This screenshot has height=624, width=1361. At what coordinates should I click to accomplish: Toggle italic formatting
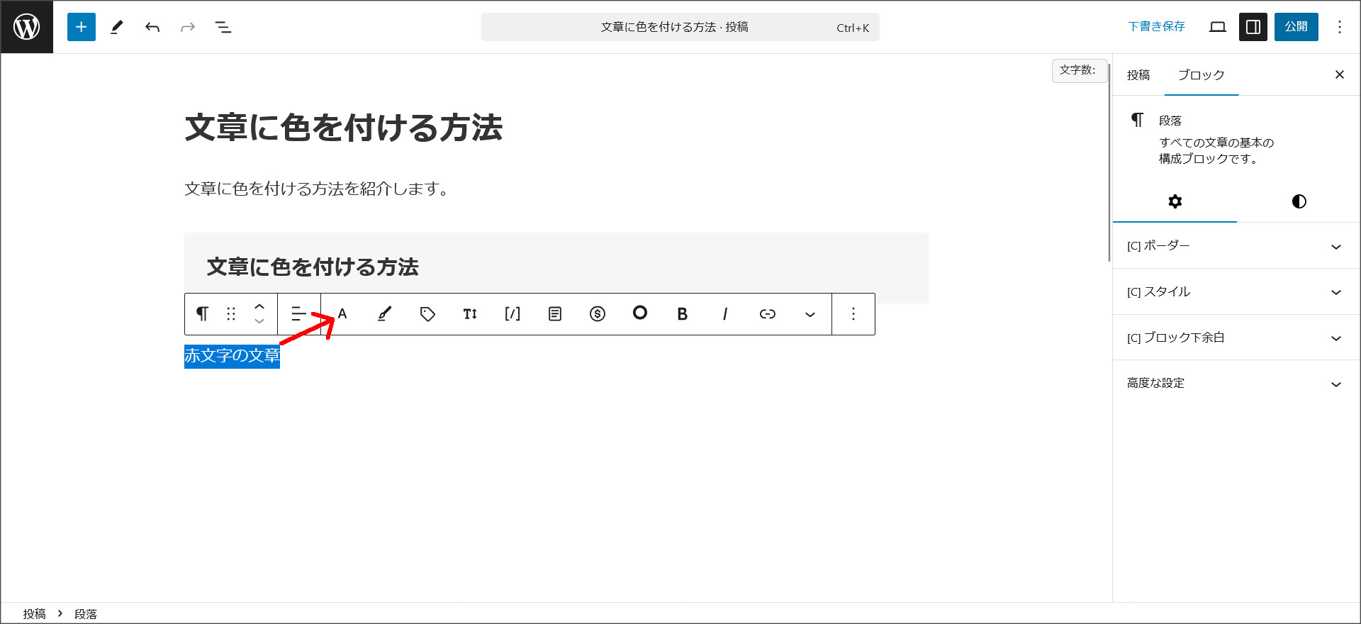tap(724, 313)
